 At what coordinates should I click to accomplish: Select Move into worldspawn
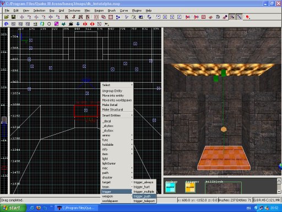117,100
